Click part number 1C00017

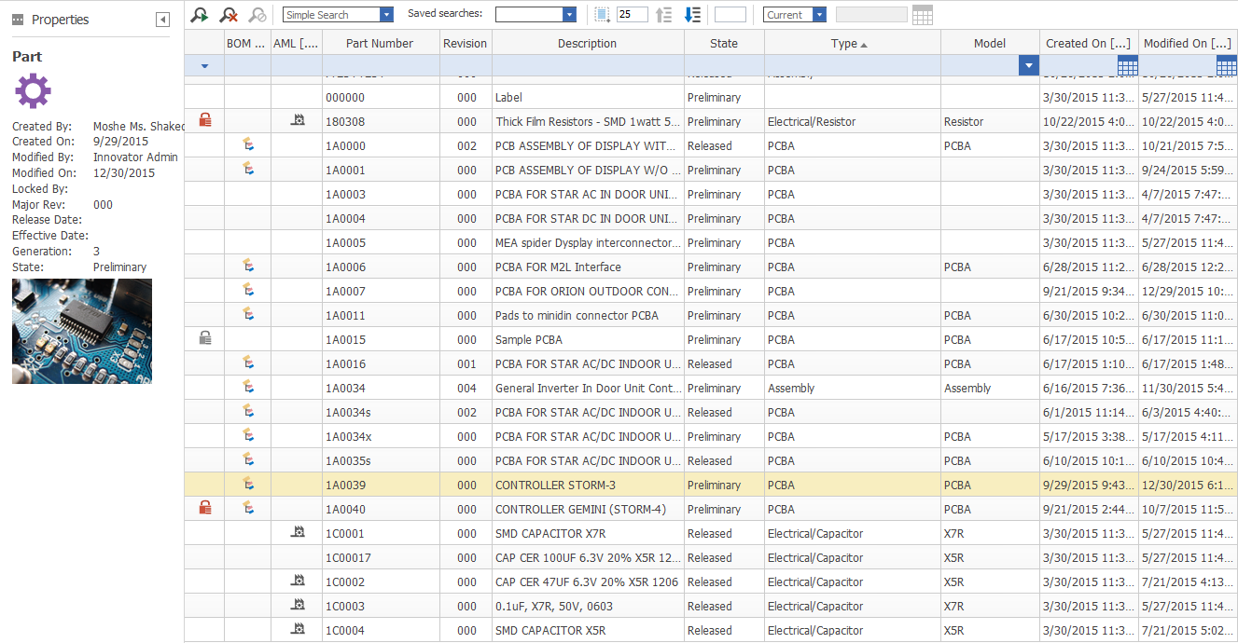[348, 558]
